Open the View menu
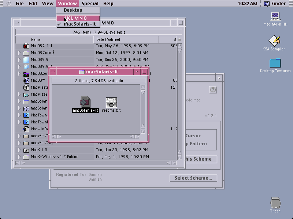293x219 pixels. 48,3
